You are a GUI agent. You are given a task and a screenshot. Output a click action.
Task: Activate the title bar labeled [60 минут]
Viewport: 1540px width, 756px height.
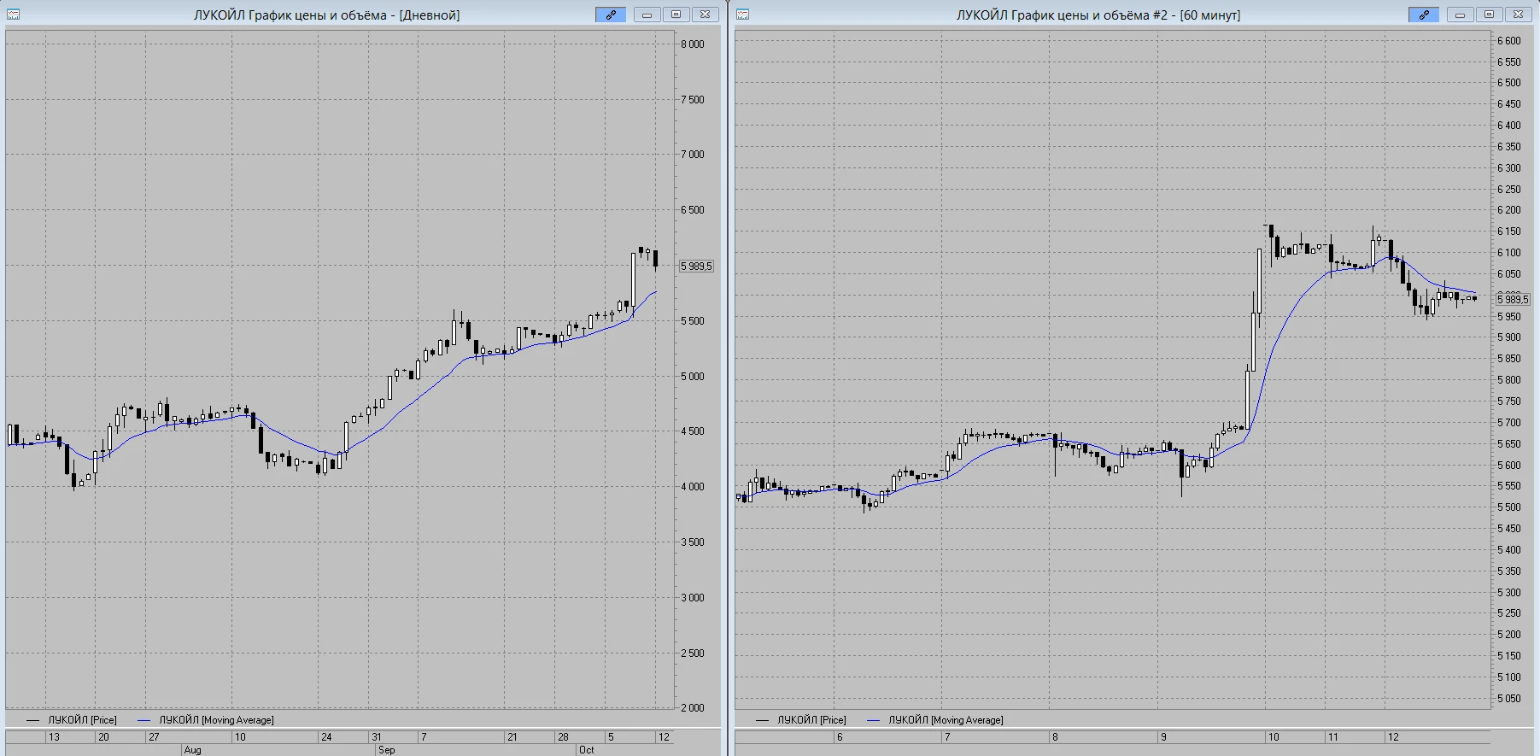[x=1098, y=15]
